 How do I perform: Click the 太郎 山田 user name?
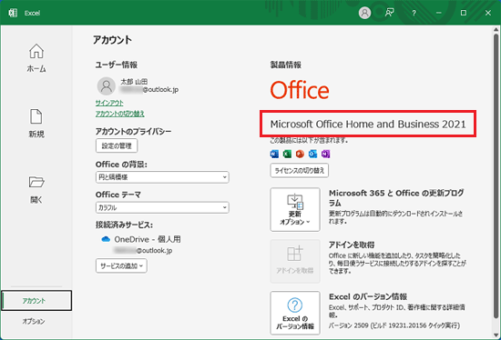[134, 82]
